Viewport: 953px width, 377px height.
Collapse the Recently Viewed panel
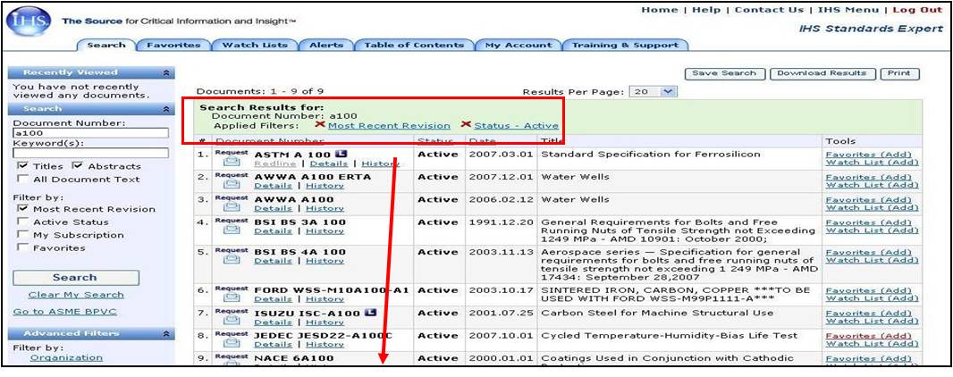click(x=166, y=73)
